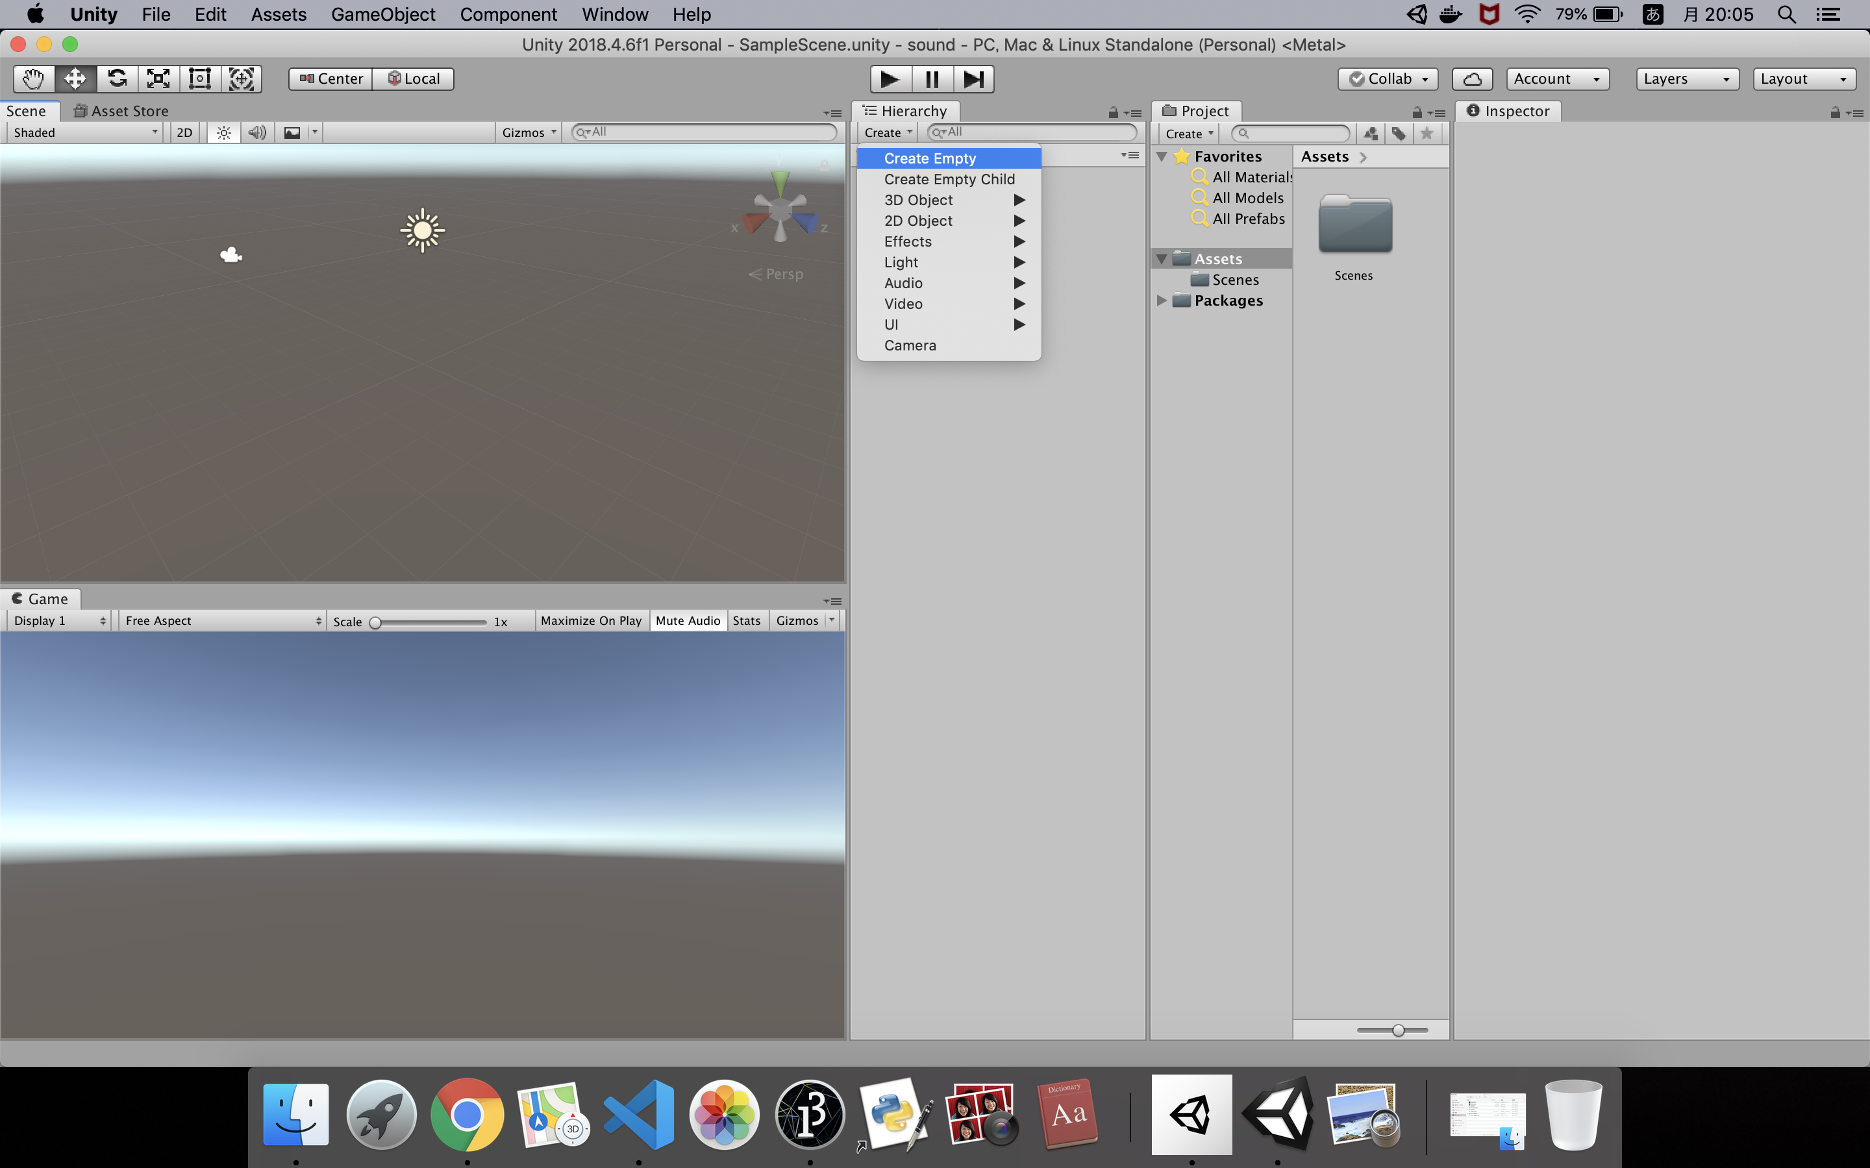
Task: Toggle 2D view mode button
Action: click(x=184, y=133)
